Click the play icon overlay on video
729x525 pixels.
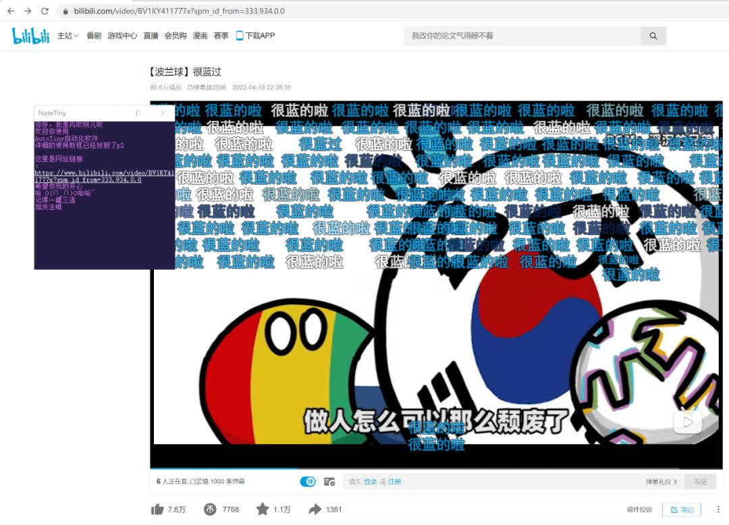688,421
